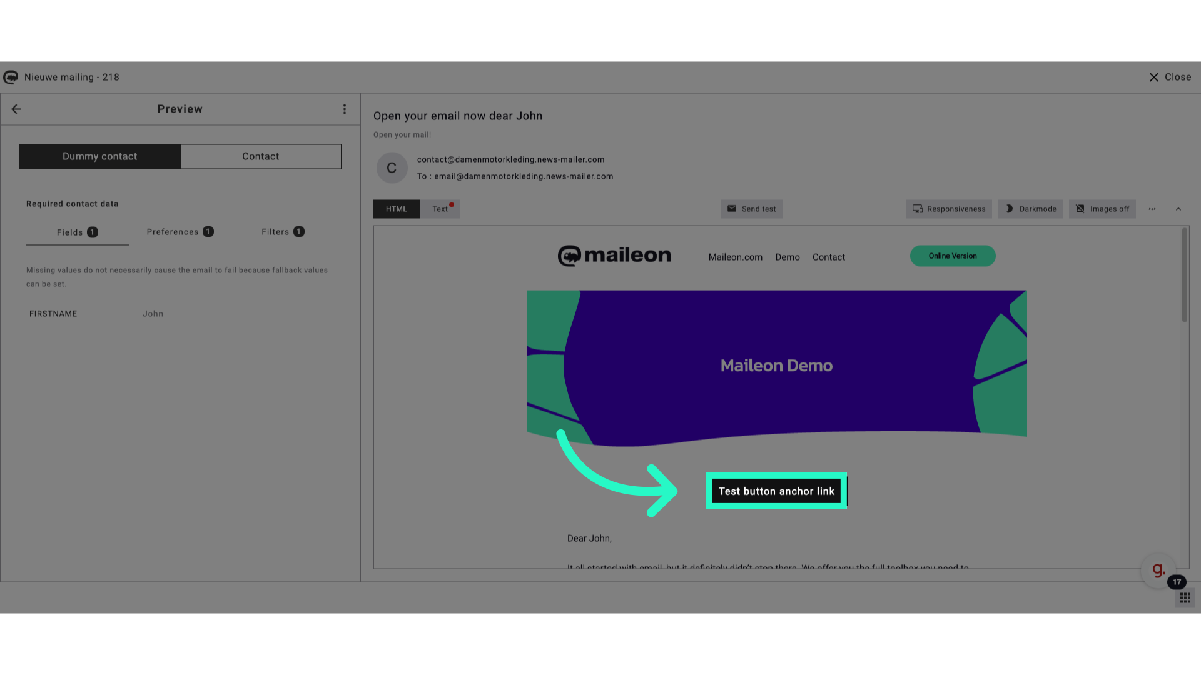Click the Maileon Demo banner image
The image size is (1201, 675).
pos(776,368)
